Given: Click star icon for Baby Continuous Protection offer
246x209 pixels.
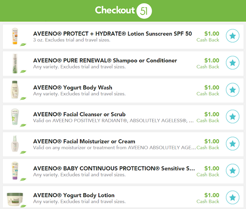Looking at the screenshot, I should coord(232,171).
